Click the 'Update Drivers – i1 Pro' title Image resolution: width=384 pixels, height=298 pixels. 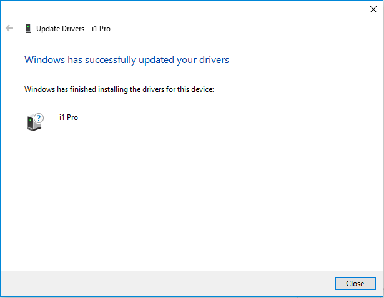click(73, 29)
